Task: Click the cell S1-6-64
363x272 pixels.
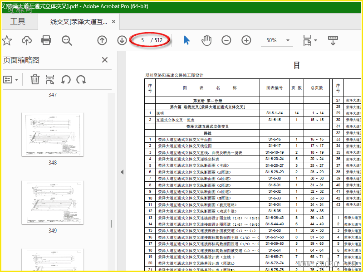Action: pos(275,250)
